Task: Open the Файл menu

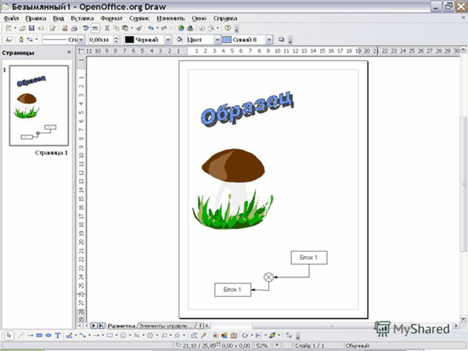Action: tap(11, 18)
